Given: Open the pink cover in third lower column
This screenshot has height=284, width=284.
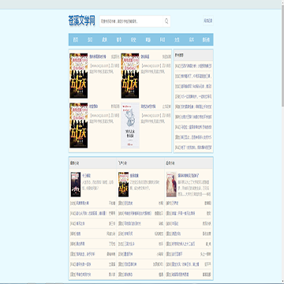Looking at the screenshot, I should click(171, 185).
